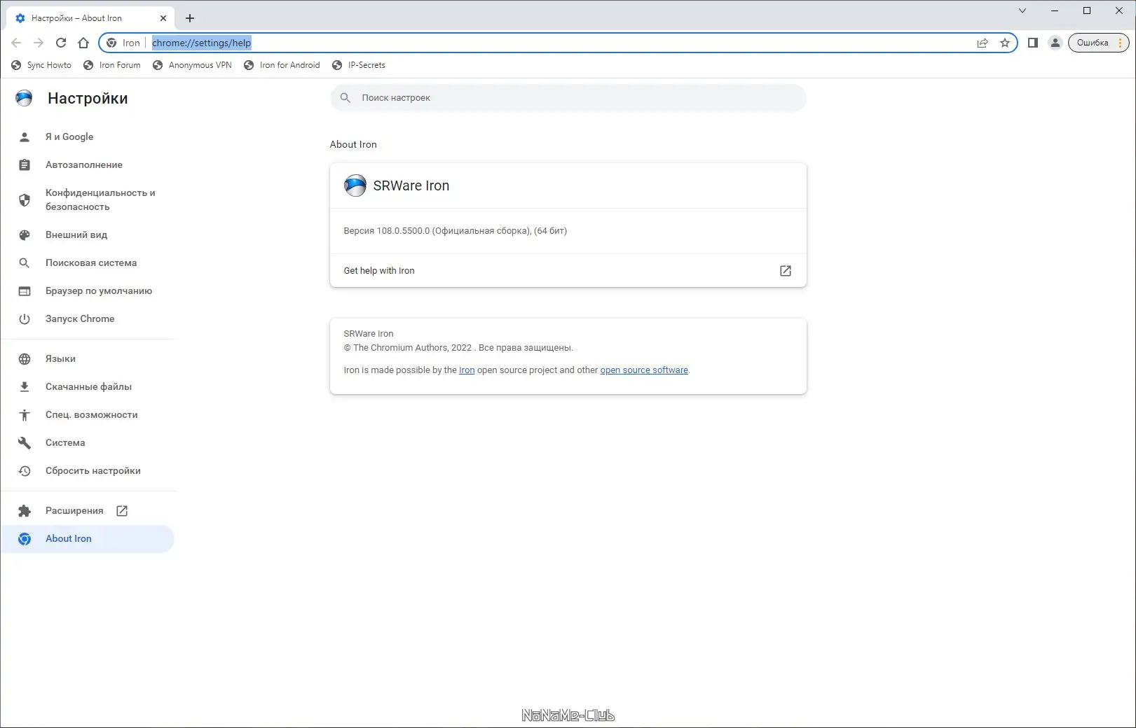
Task: Click the search settings field
Action: coord(568,98)
